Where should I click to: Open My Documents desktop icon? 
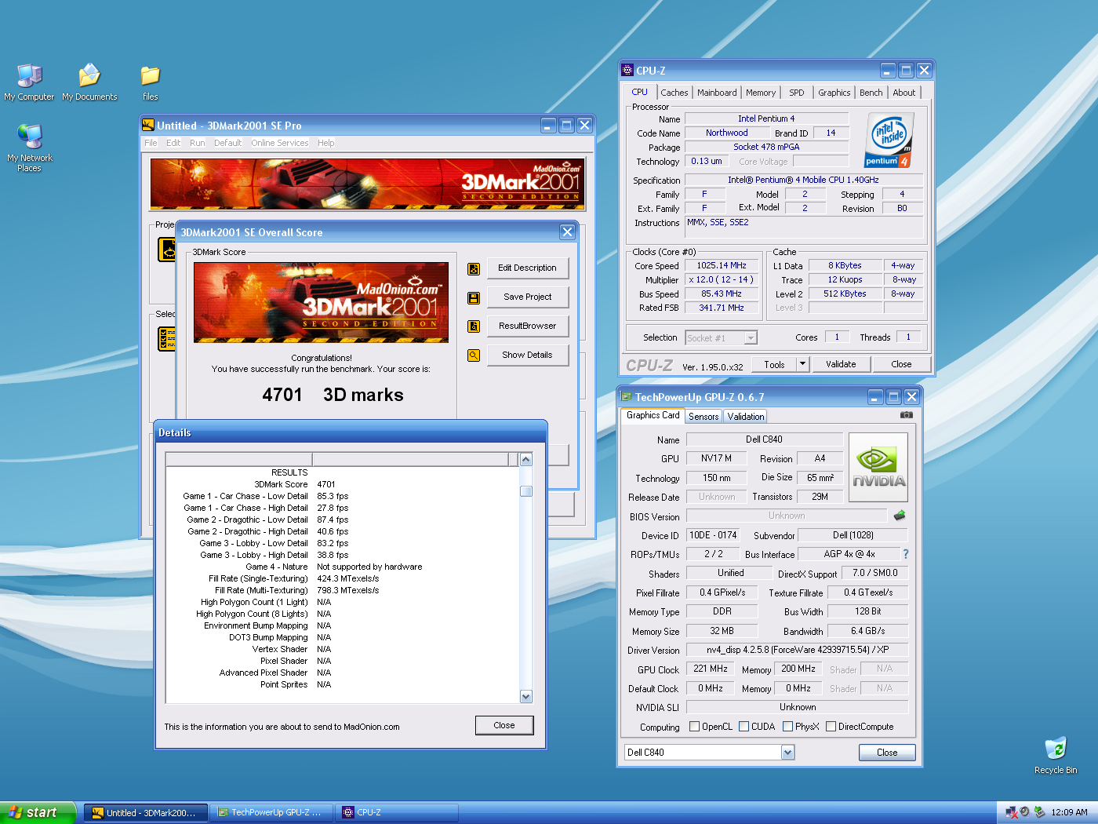click(x=89, y=82)
